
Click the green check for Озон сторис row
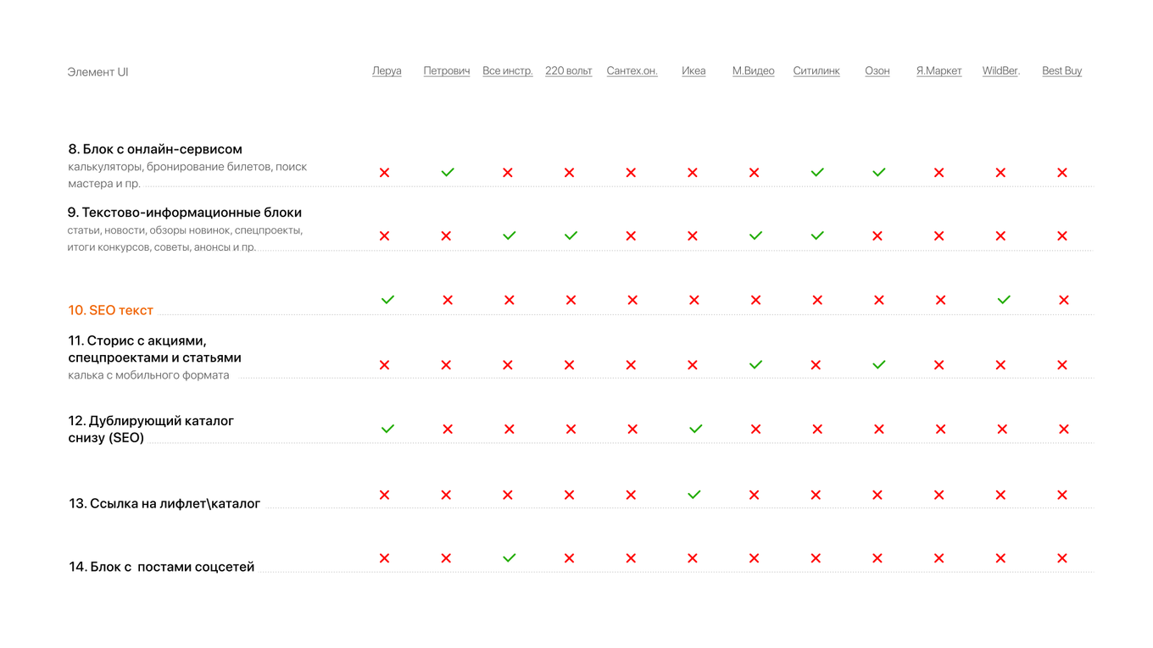[x=879, y=365]
